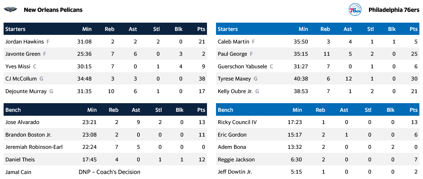This screenshot has height=179, width=423.
Task: Click the Reb header in 76ers starters table
Action: 325,29
